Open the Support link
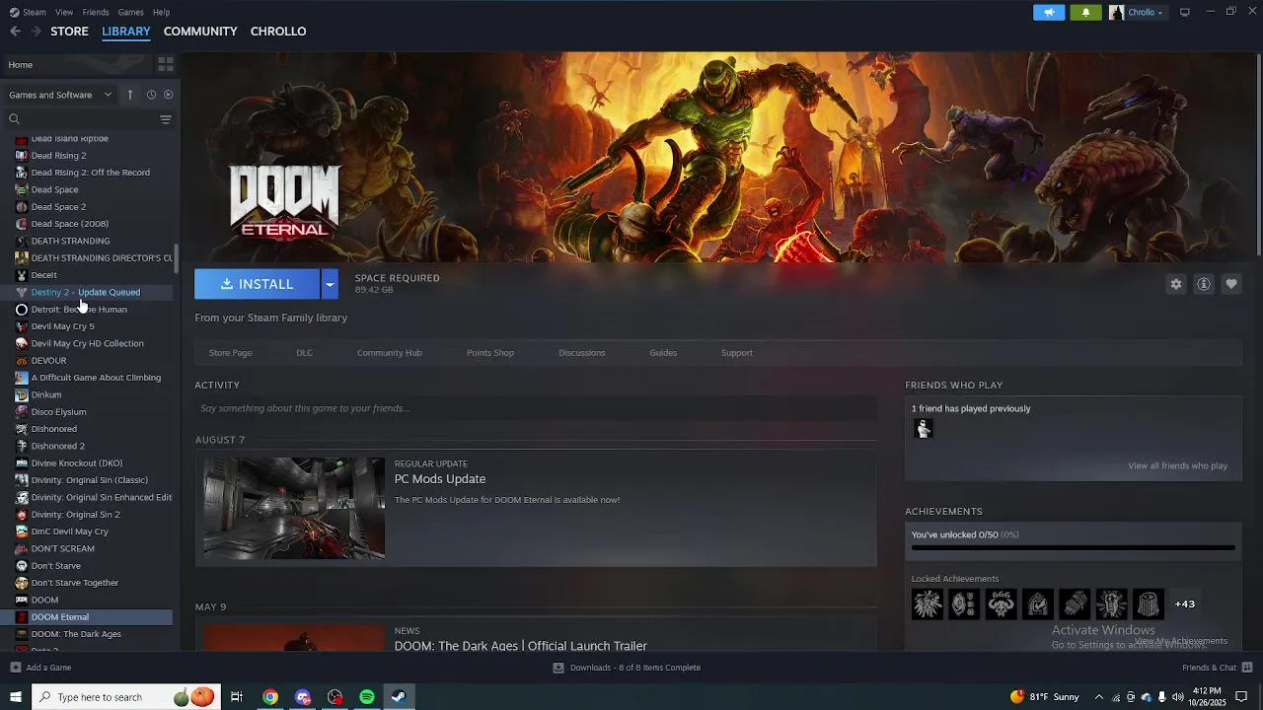The width and height of the screenshot is (1263, 710). click(736, 353)
